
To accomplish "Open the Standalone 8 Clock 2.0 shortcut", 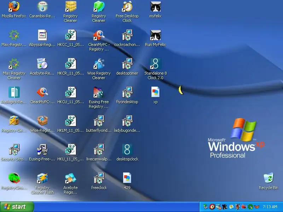I will click(x=155, y=64).
